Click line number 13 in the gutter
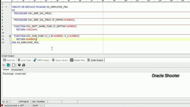 3,43
